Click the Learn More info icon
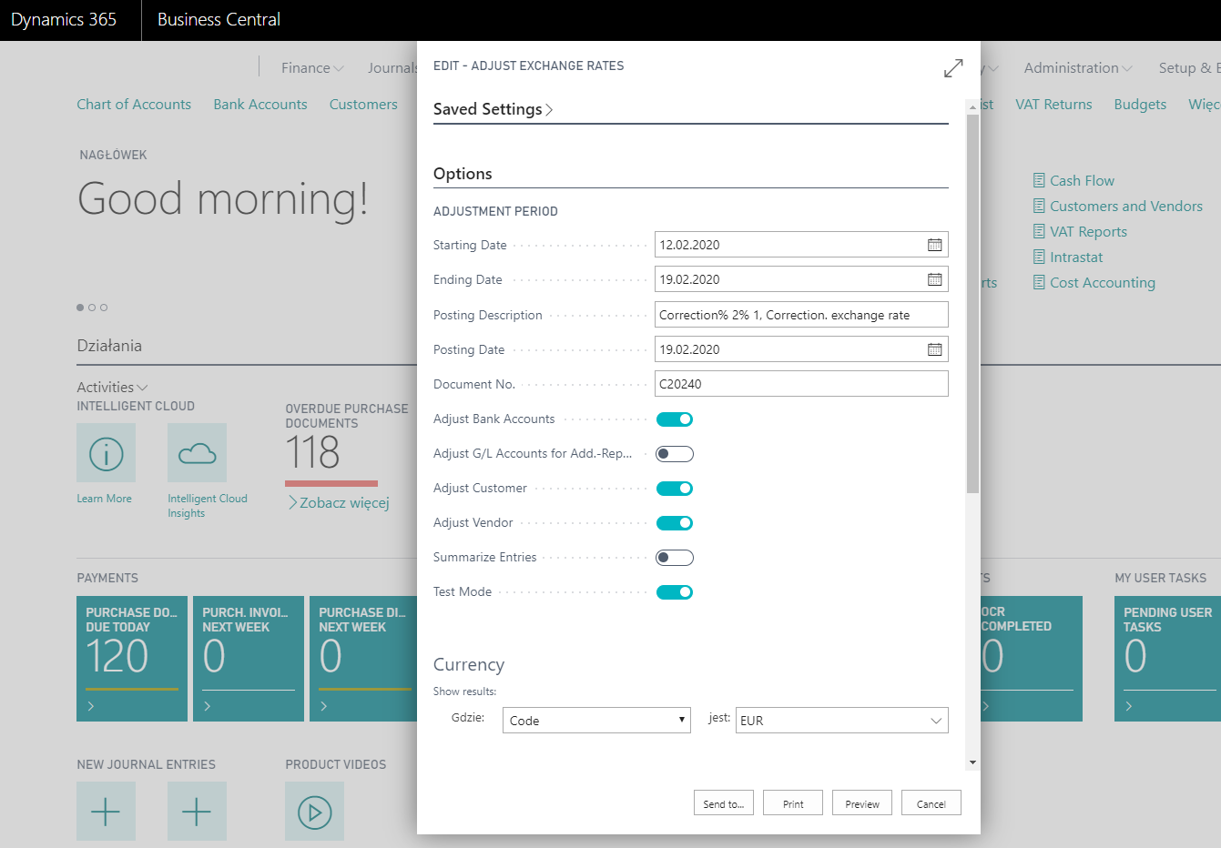This screenshot has width=1221, height=848. pyautogui.click(x=106, y=452)
